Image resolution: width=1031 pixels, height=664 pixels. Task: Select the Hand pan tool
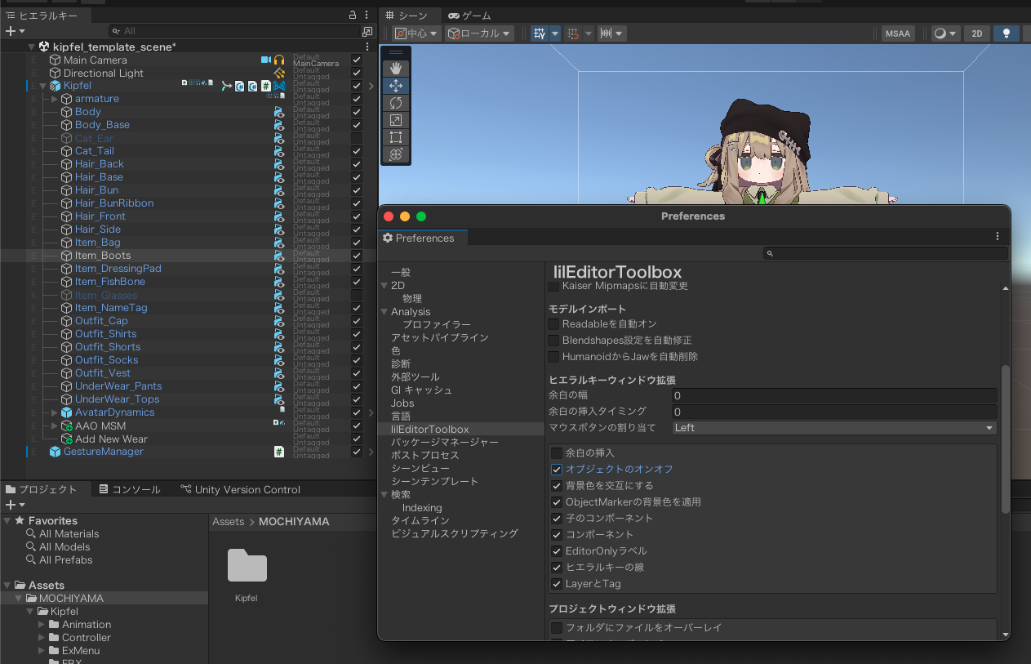[x=396, y=68]
